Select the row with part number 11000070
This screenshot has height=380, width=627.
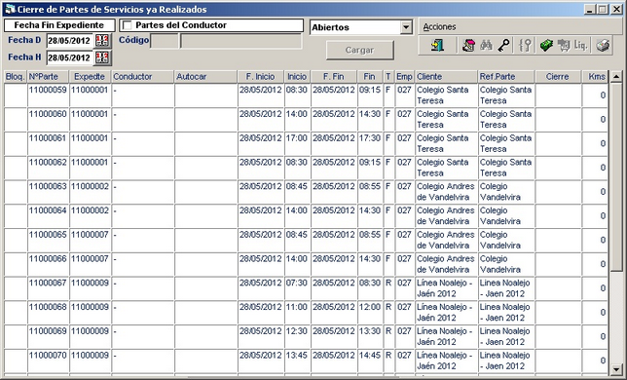[x=306, y=361]
